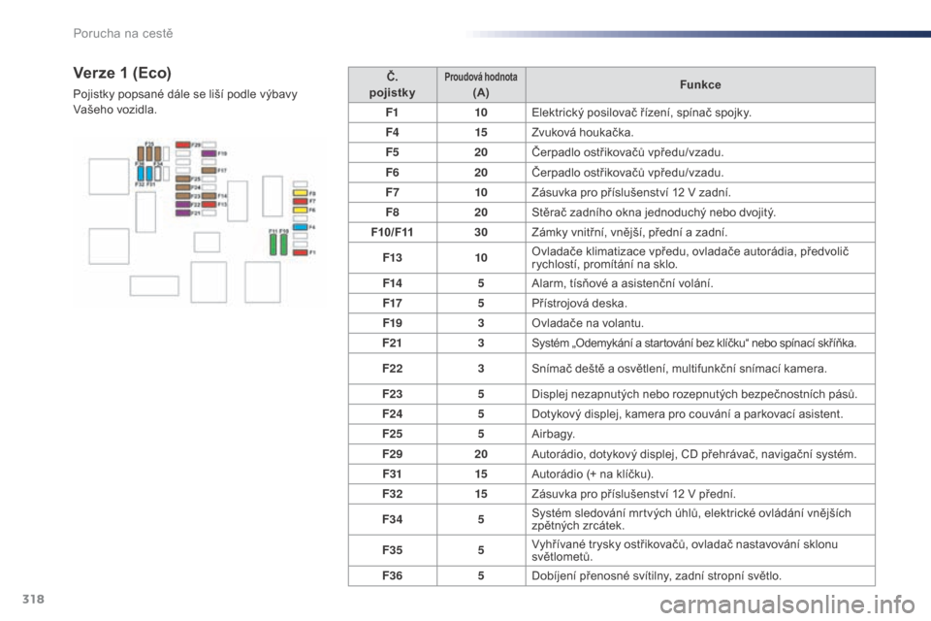Click 'Ovladače na volantu.' function text
Screen dimensions: 931x621
point(588,323)
